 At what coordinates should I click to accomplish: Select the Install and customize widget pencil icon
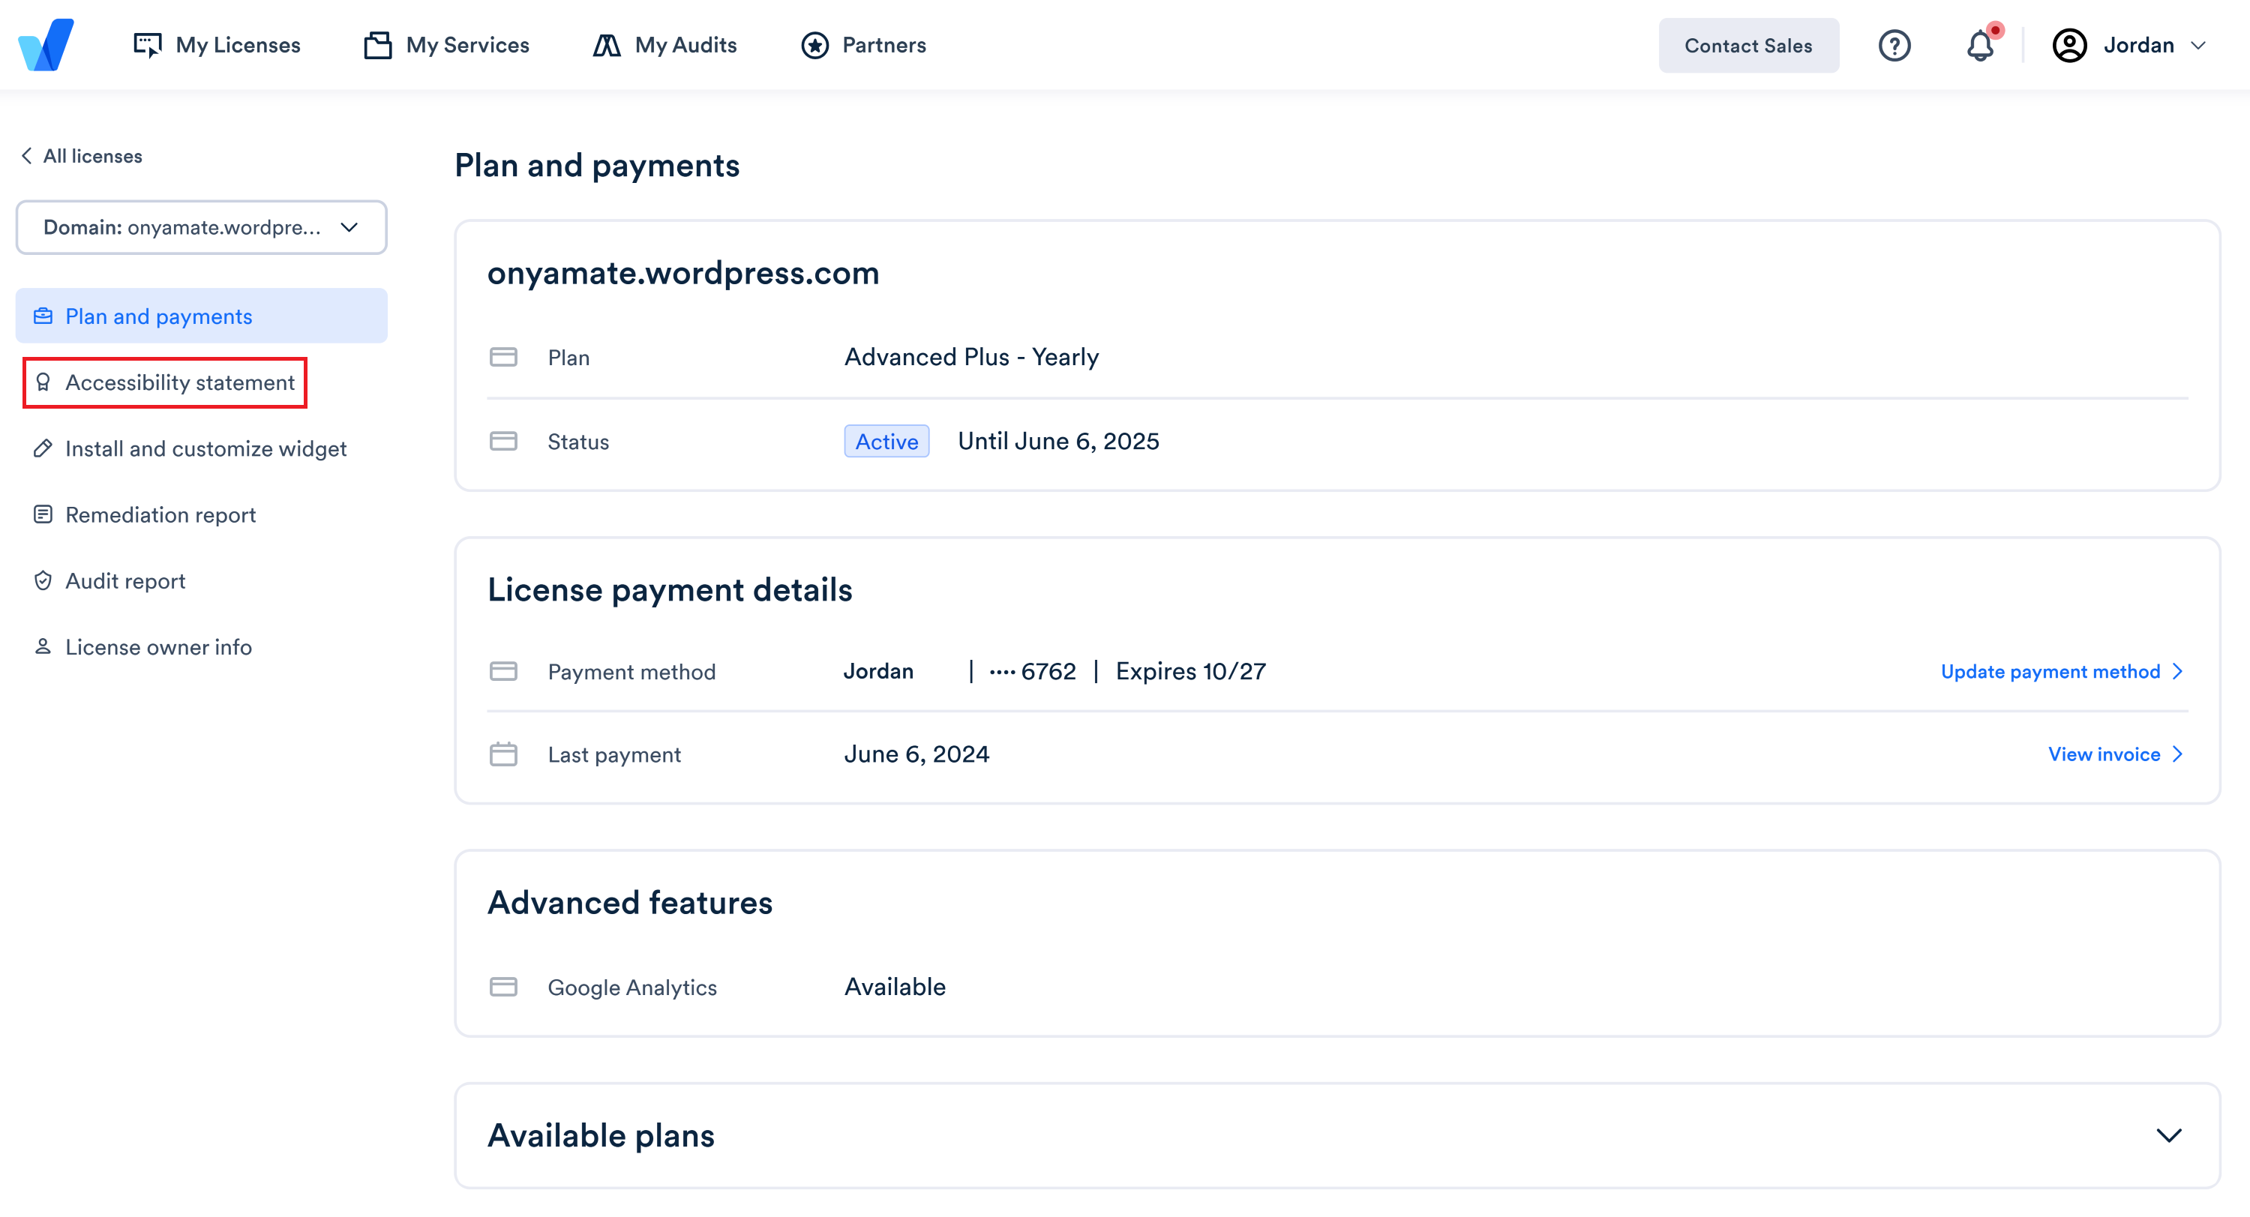tap(43, 448)
